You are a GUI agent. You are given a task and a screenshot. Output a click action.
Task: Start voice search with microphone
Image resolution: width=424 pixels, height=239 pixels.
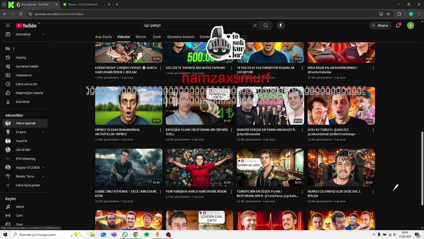coord(281,26)
